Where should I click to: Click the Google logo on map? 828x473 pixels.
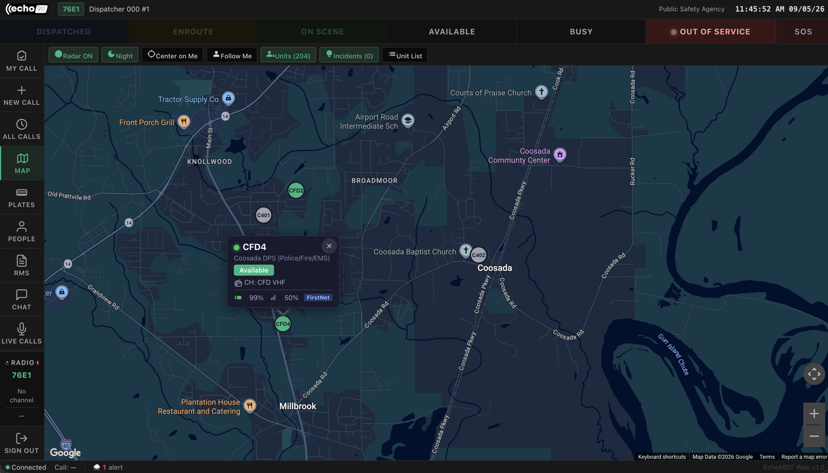[x=65, y=453]
